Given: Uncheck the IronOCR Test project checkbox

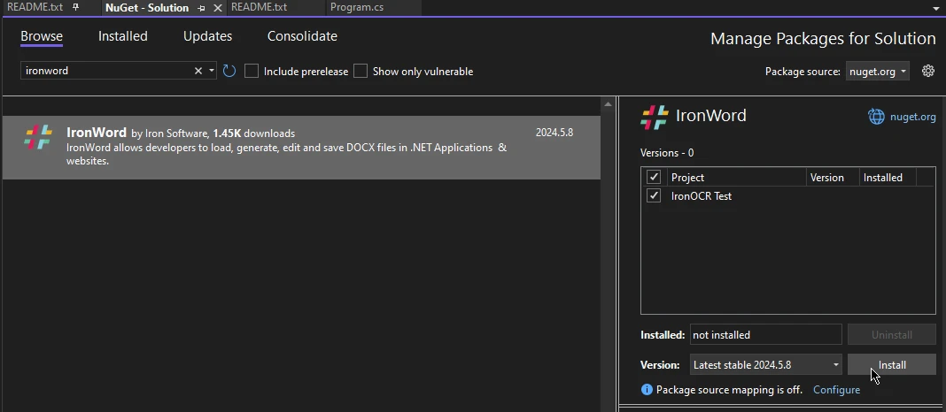Looking at the screenshot, I should point(654,196).
